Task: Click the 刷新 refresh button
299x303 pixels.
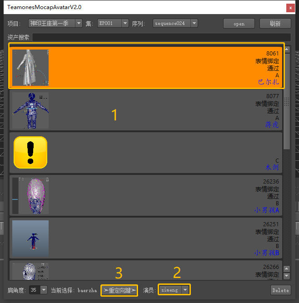Action: coord(275,24)
